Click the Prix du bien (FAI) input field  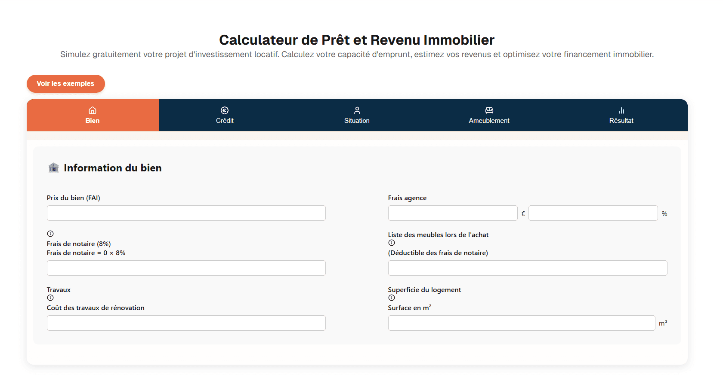186,213
